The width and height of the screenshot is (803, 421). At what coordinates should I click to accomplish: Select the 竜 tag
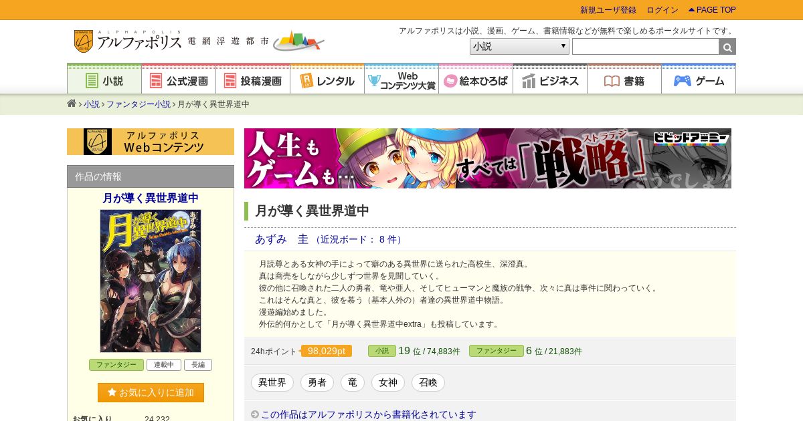[353, 383]
